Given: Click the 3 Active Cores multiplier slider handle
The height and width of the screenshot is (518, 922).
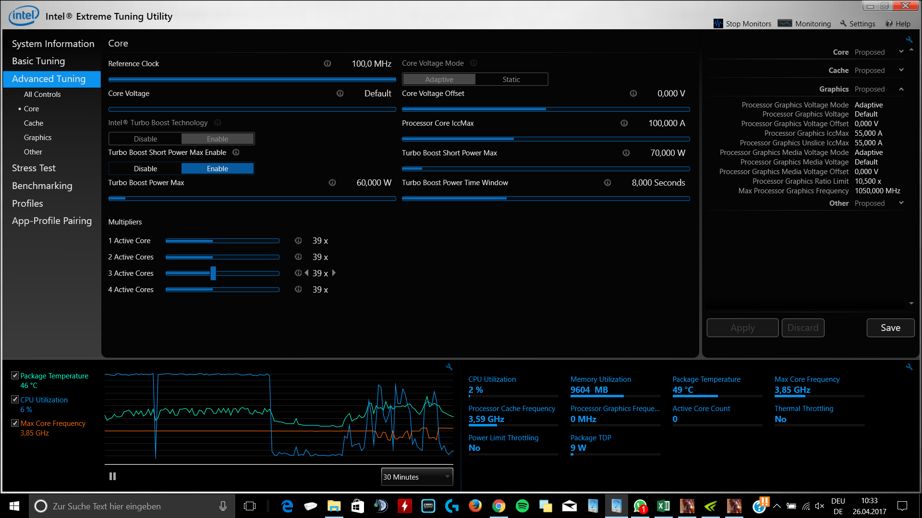Looking at the screenshot, I should 213,273.
